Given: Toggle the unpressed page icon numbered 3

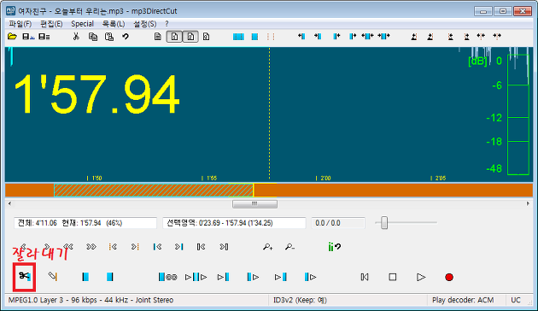Looking at the screenshot, I should [x=206, y=37].
